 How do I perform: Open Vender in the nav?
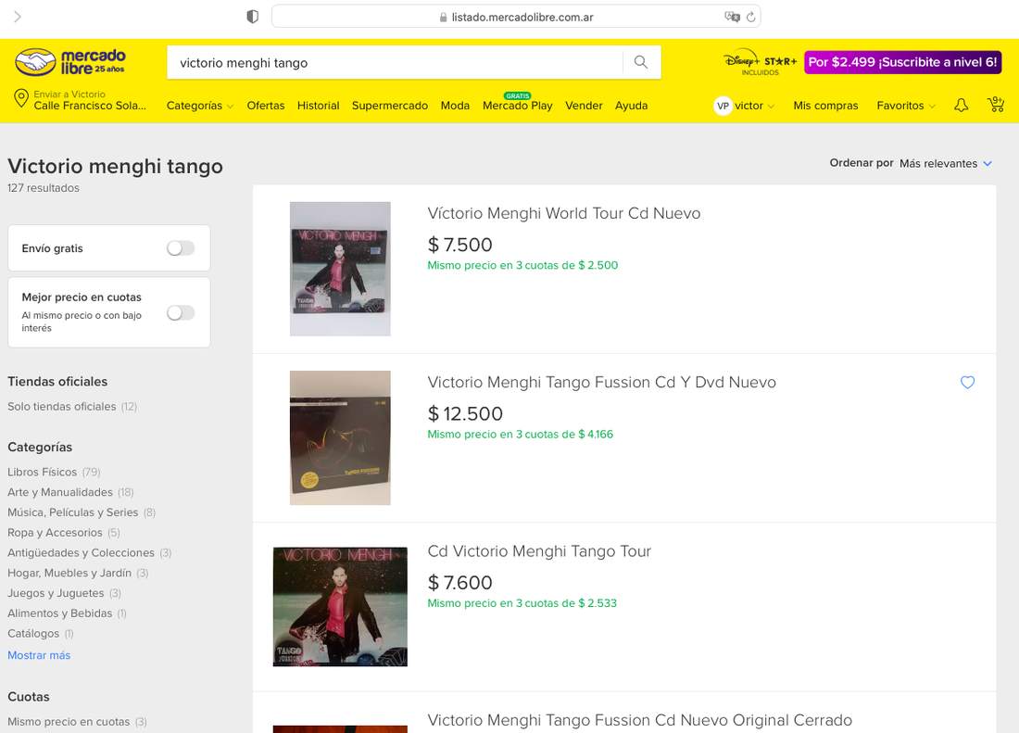coord(584,106)
